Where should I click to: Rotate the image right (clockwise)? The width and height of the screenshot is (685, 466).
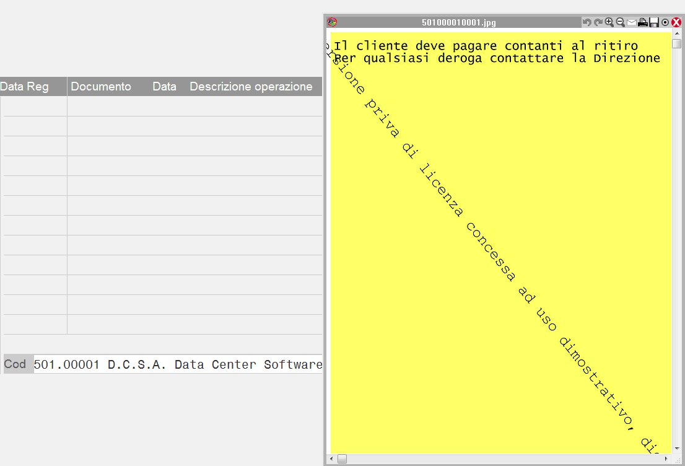pos(598,22)
